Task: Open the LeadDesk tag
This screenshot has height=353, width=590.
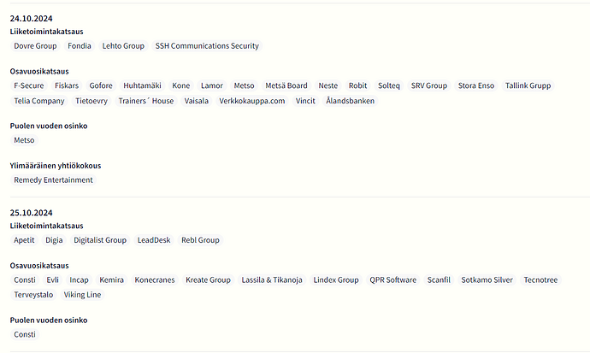Action: 154,240
